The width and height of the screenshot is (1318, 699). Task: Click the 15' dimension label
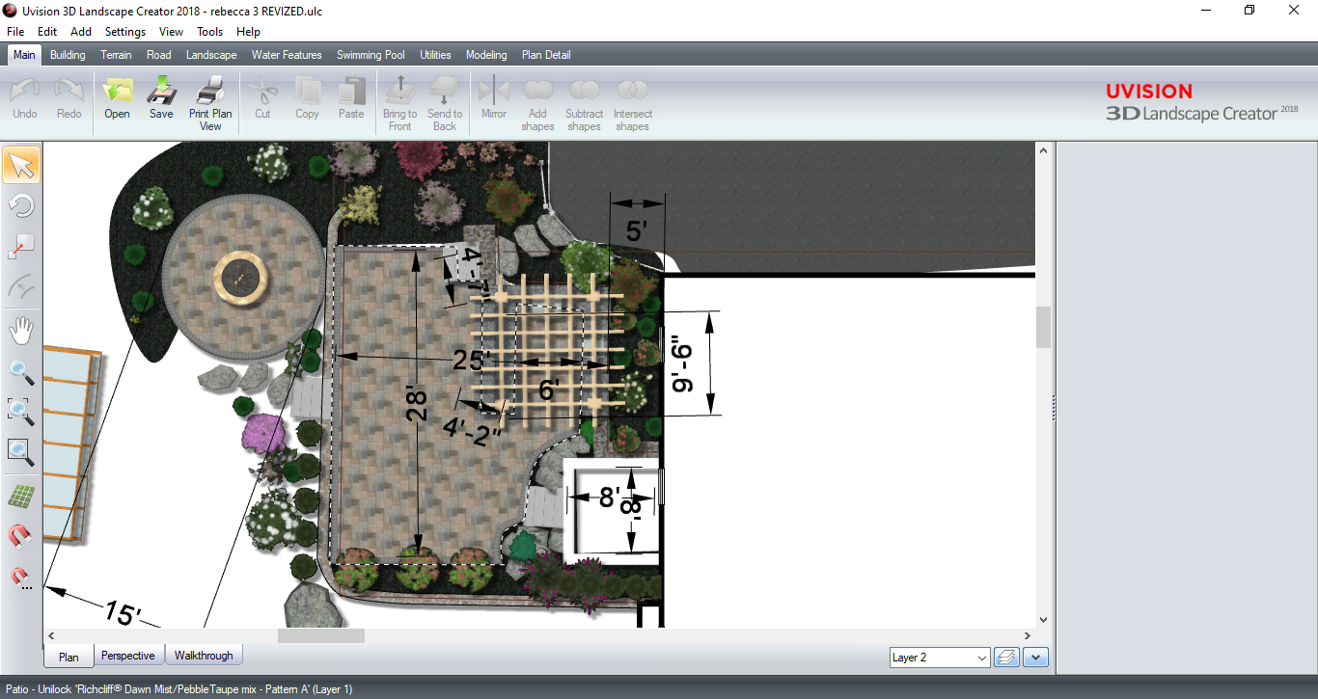[123, 612]
